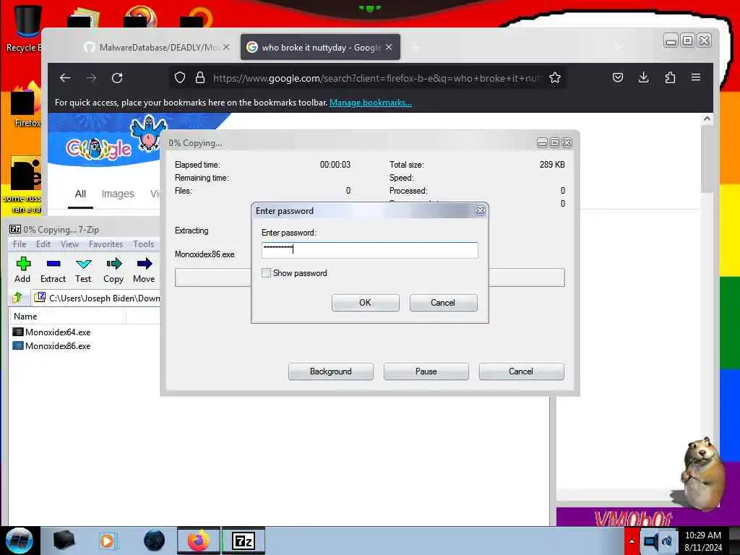Open the Manage bookmarks link
The height and width of the screenshot is (555, 740).
[x=371, y=103]
